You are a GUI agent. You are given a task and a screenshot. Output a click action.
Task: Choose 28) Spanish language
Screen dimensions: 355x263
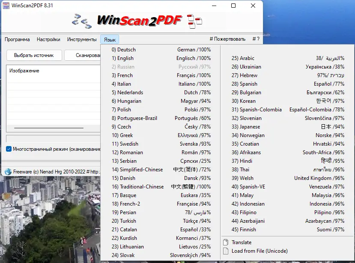pyautogui.click(x=287, y=84)
